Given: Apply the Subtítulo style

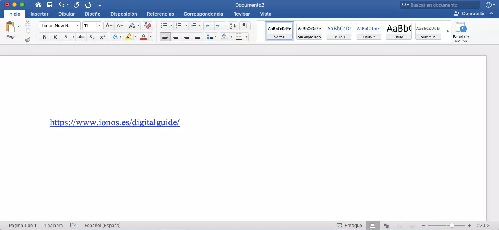Looking at the screenshot, I should tap(428, 31).
